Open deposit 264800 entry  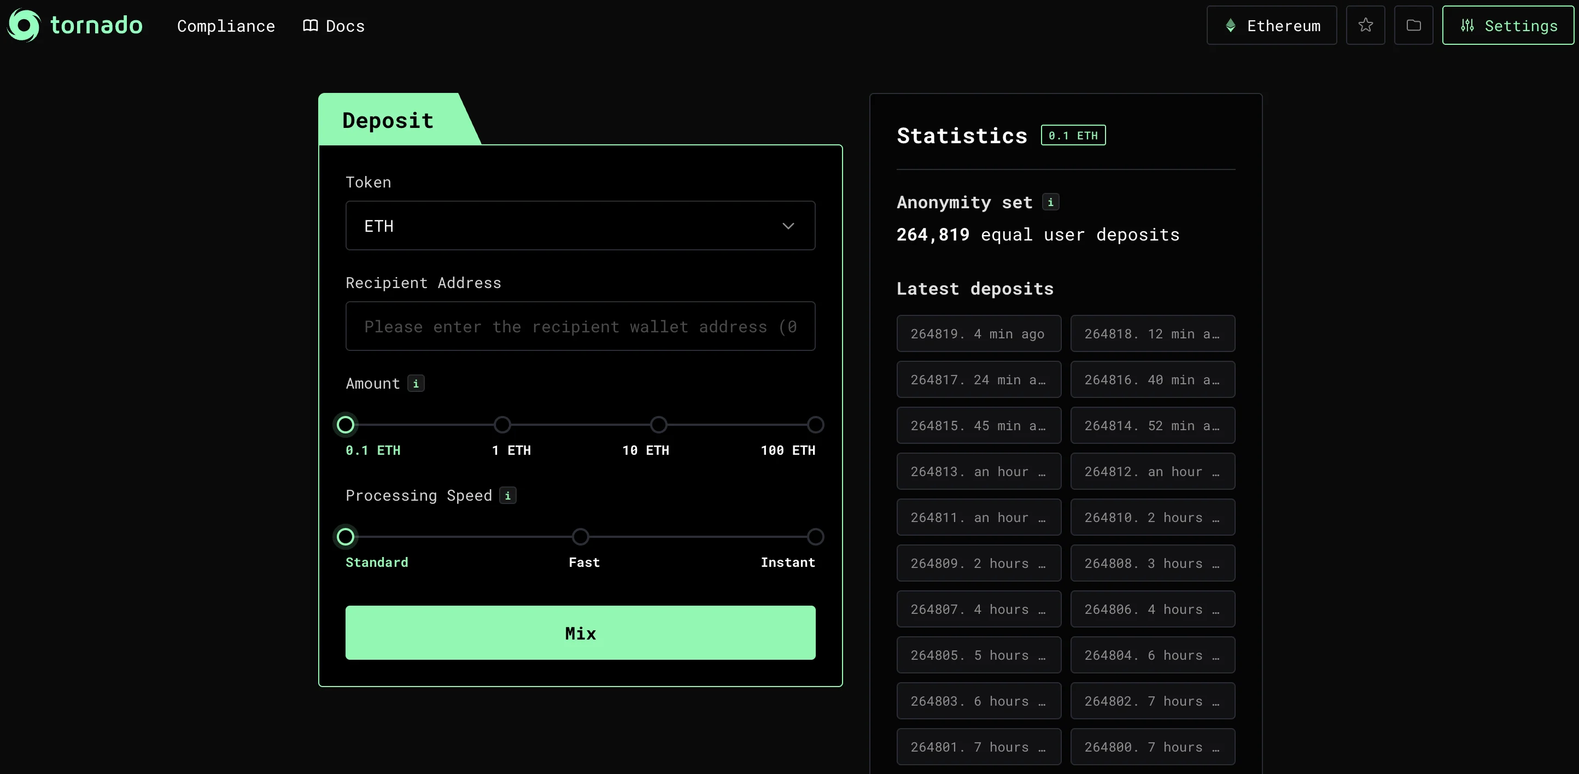(1153, 747)
